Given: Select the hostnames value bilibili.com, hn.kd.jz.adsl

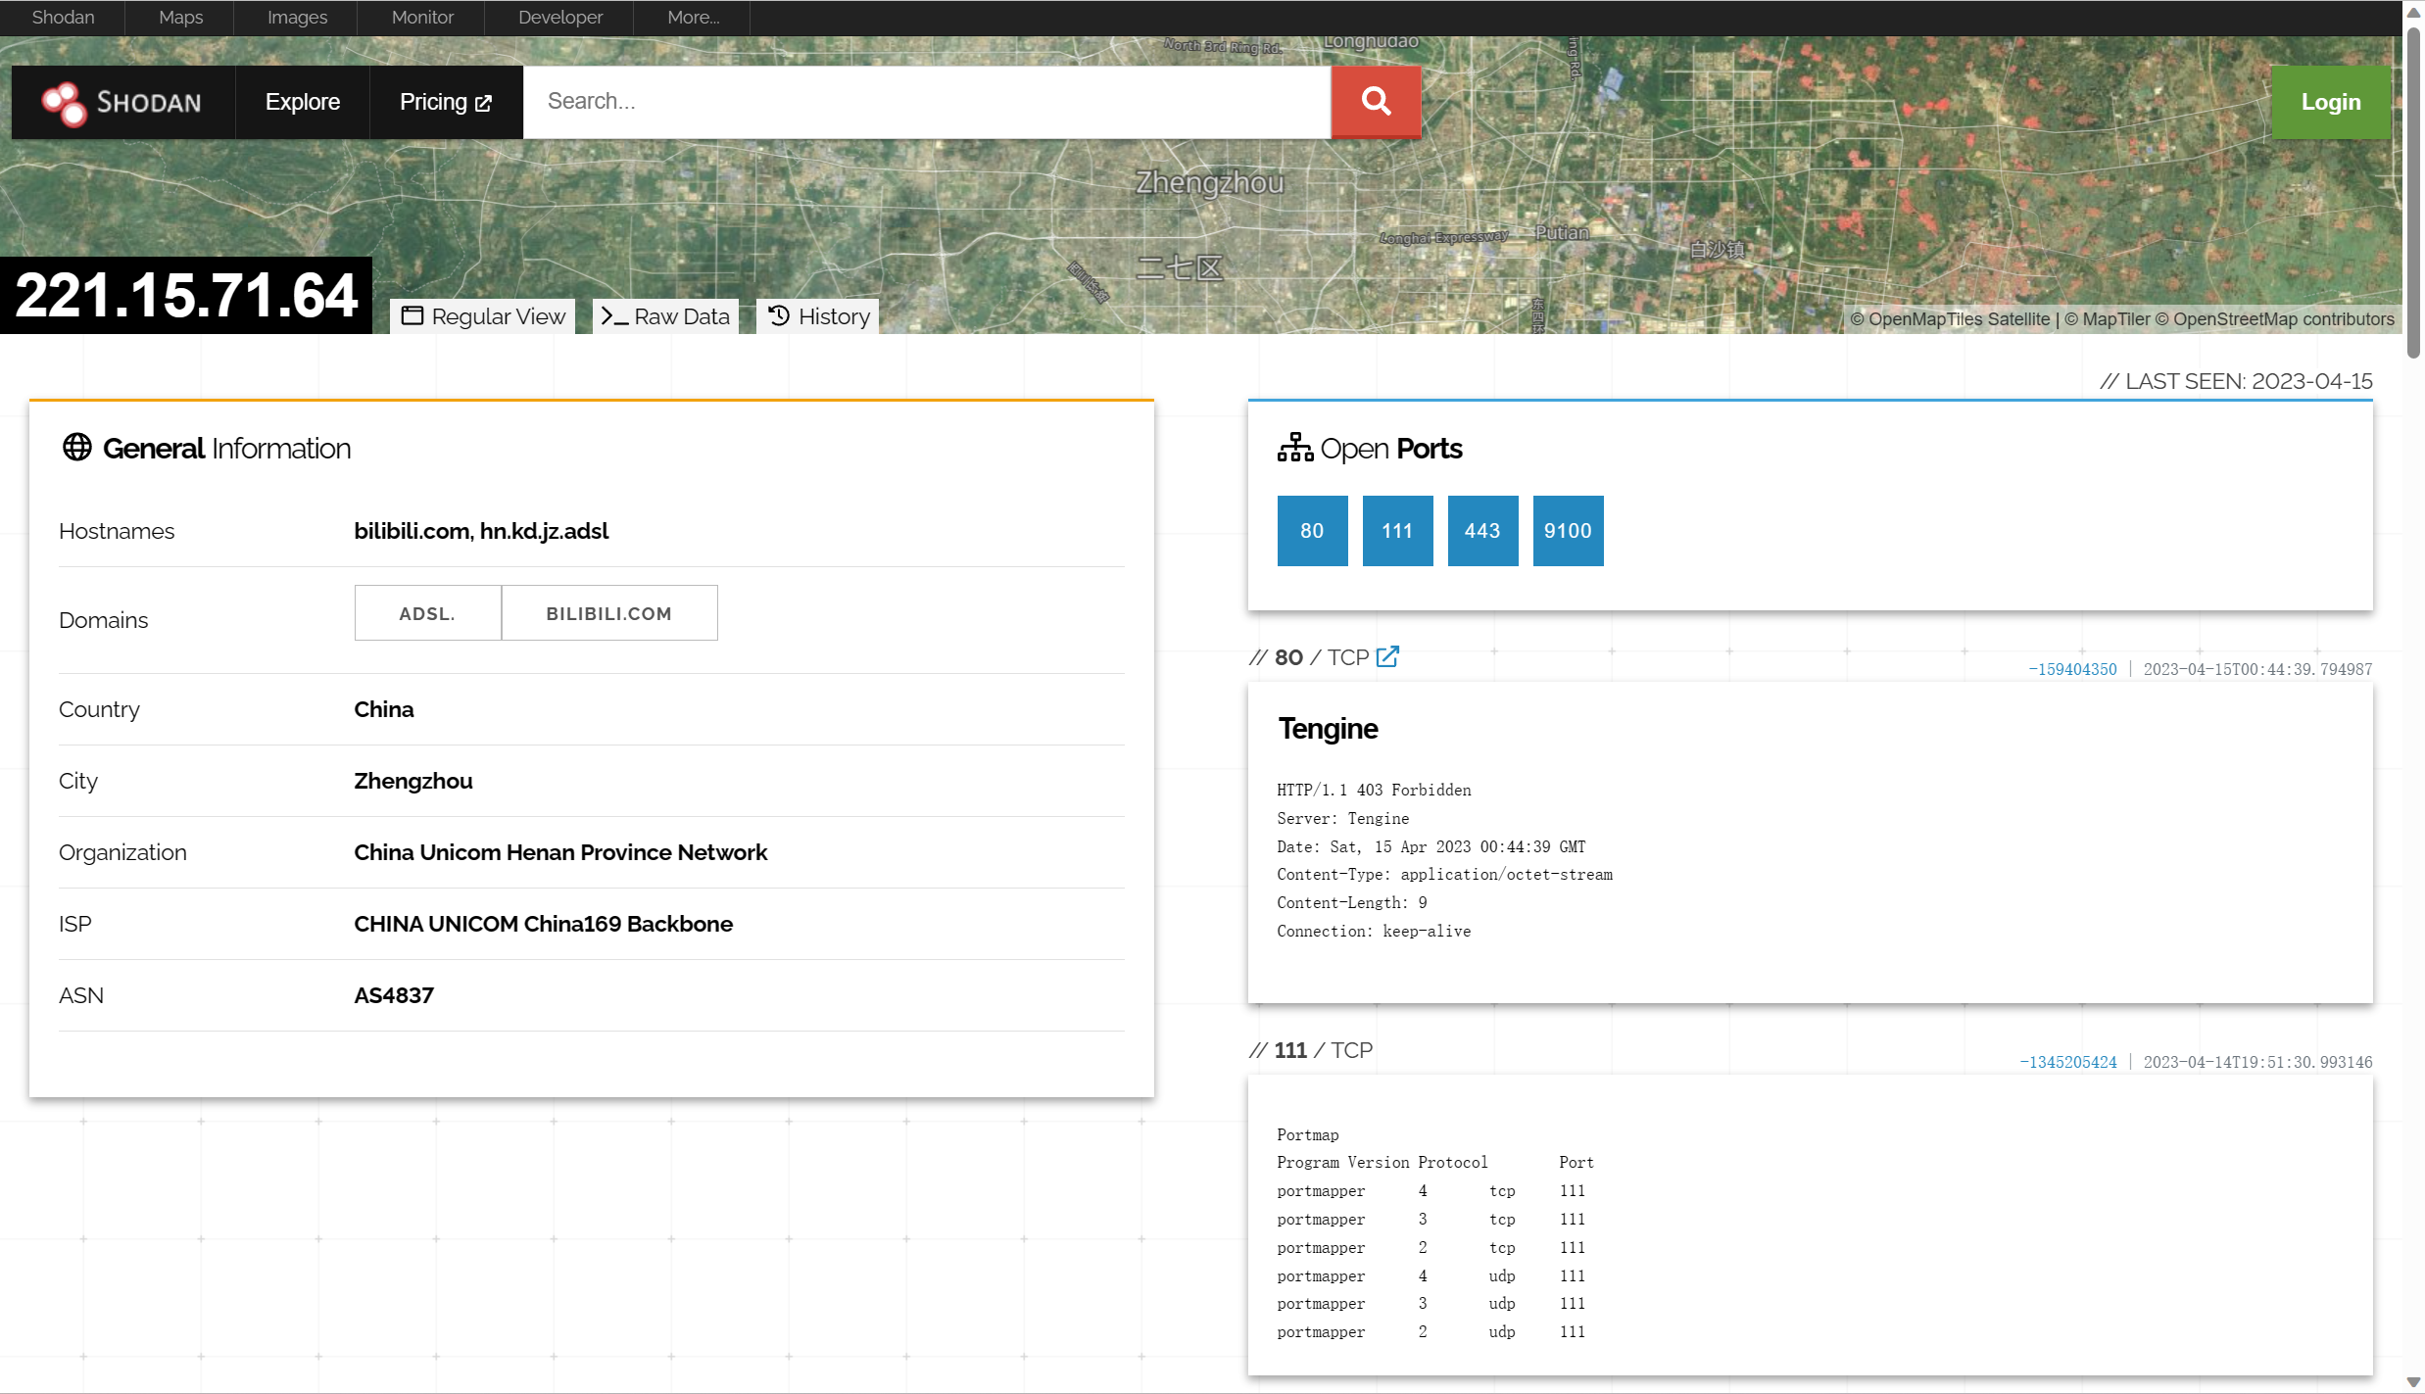Looking at the screenshot, I should click(481, 531).
